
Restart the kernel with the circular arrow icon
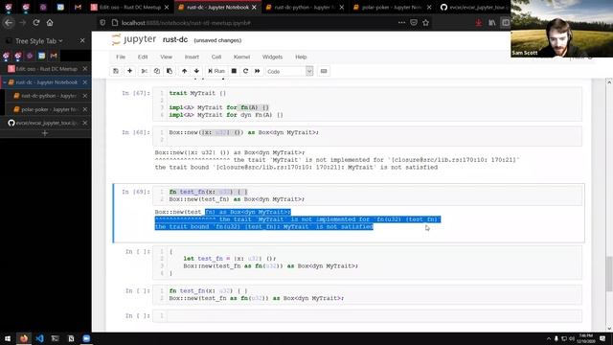click(x=245, y=71)
